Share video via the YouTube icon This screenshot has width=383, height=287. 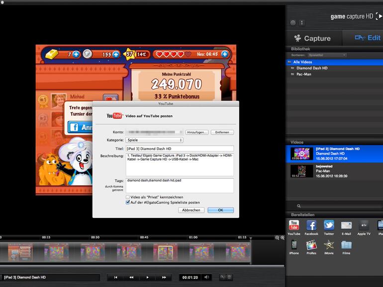point(293,225)
